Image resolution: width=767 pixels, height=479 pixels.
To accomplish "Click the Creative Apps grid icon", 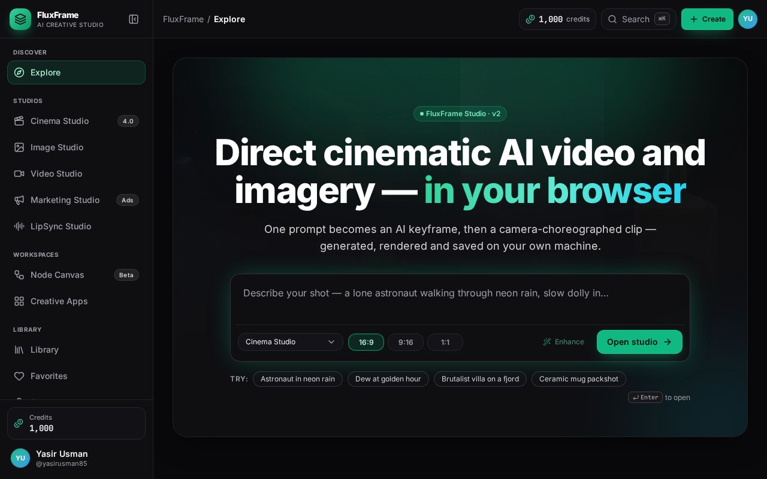I will 19,301.
